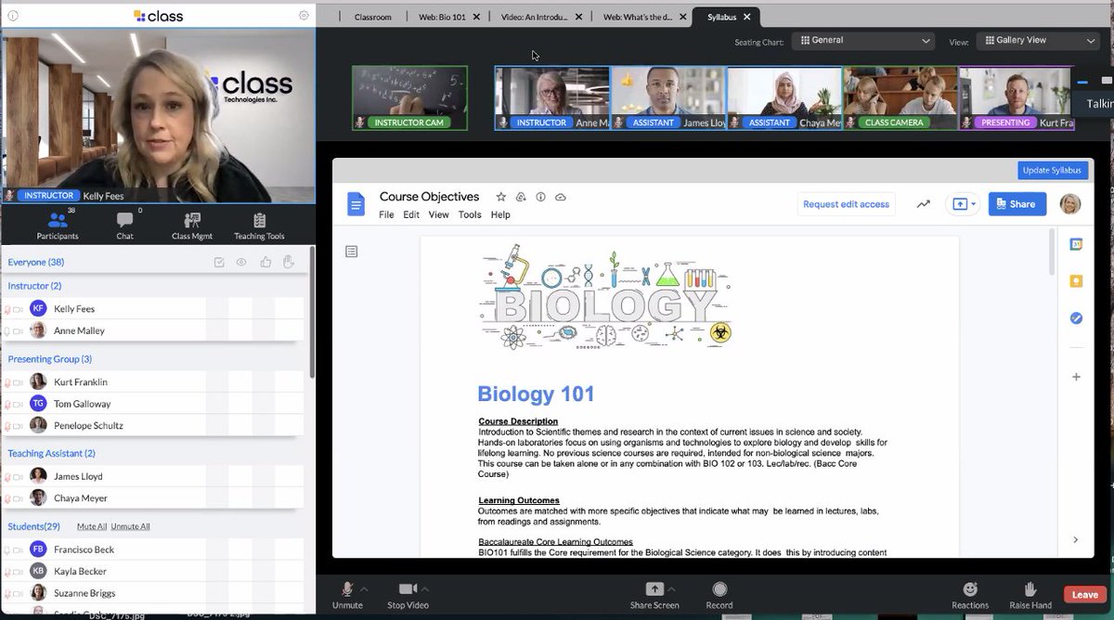Click the blue Share button
Screen dimensions: 1114x620
(1017, 204)
